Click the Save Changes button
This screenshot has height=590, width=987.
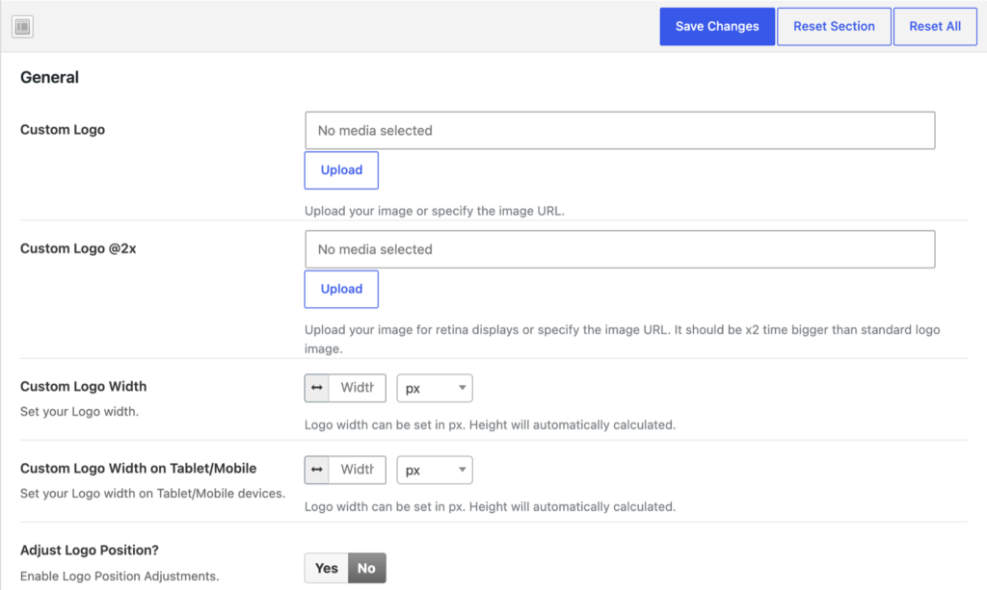[x=717, y=26]
